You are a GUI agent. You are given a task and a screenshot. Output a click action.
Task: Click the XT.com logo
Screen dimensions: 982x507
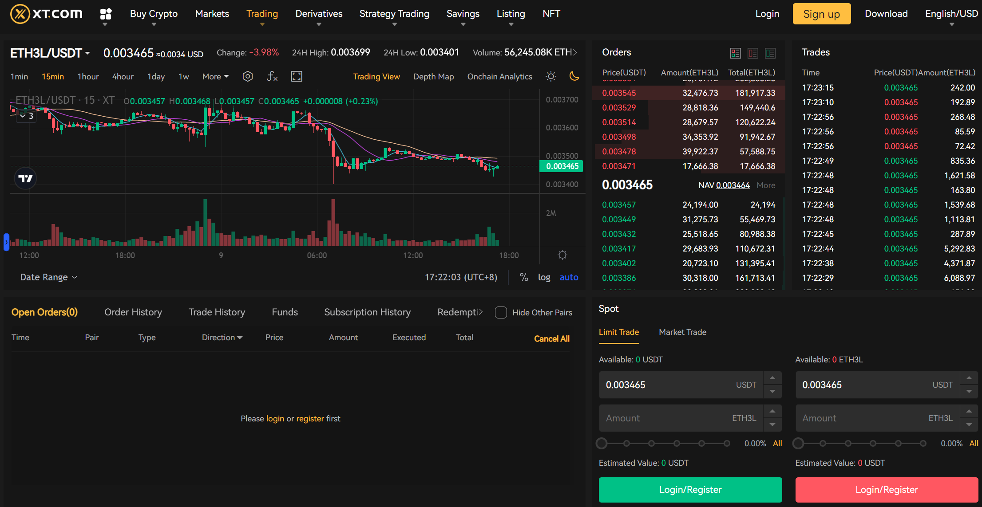coord(46,13)
